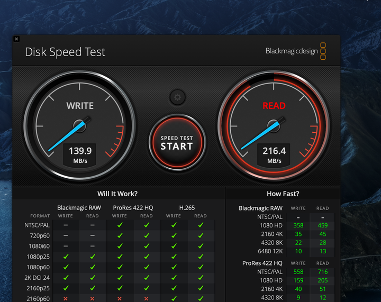Click Blackmagic RAW read checkmark for 1080p60
381x302 pixels.
[x=92, y=267]
